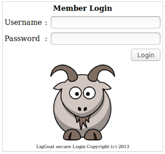Click the goat's right hoof

tap(93, 135)
